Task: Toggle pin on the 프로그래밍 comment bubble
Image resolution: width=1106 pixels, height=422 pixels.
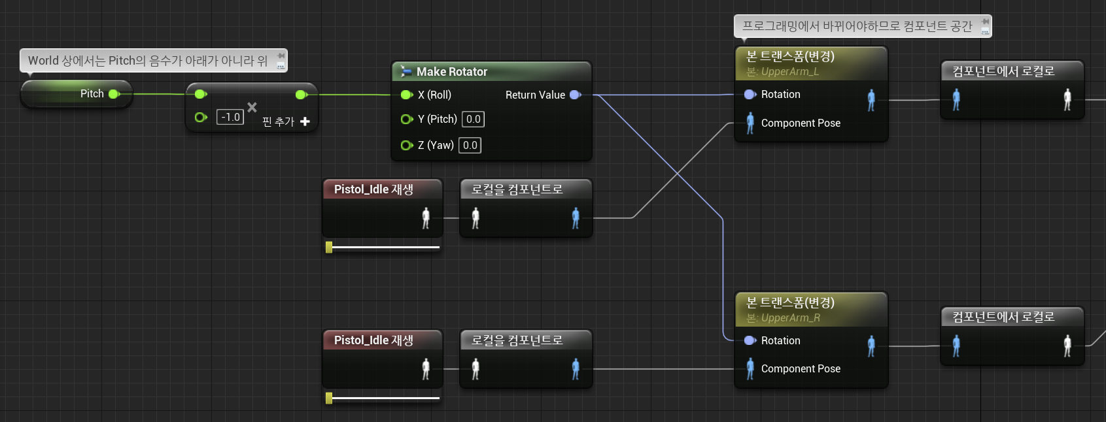Action: (986, 22)
